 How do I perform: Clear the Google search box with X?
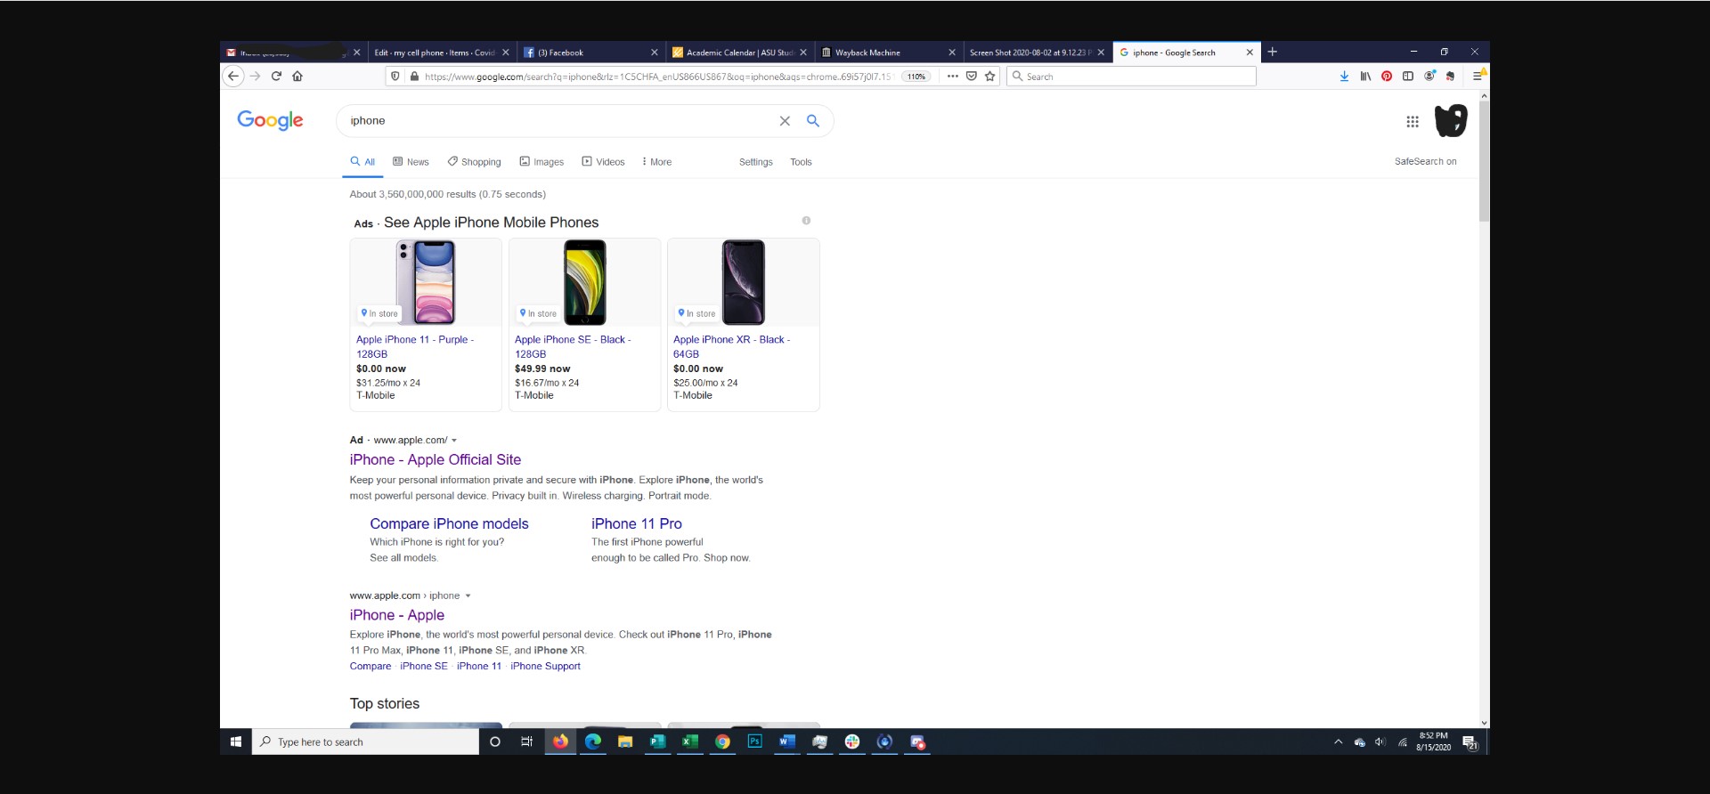785,121
